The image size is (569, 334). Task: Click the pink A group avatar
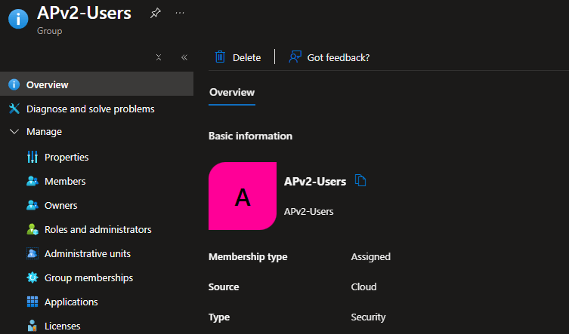pos(243,196)
